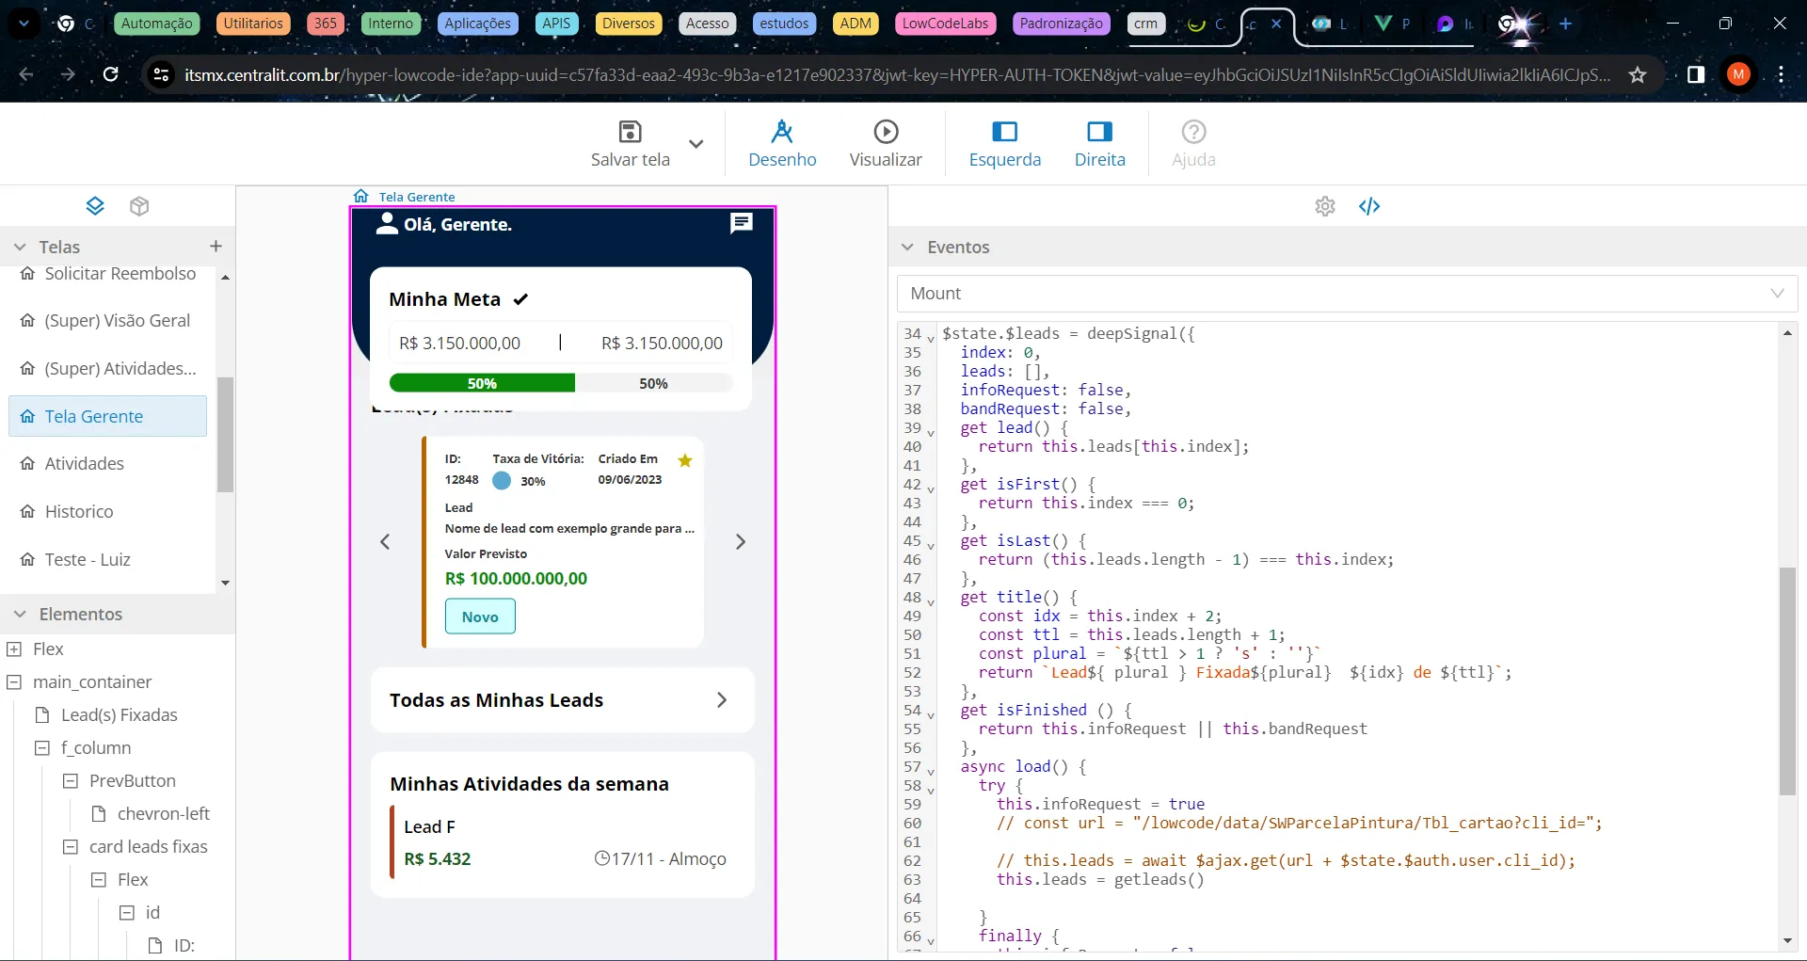The image size is (1807, 961).
Task: Click the Novo button on lead card
Action: 480,617
